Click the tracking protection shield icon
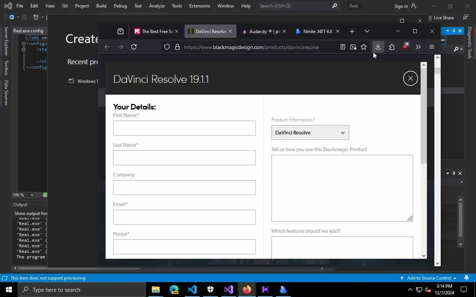This screenshot has width=476, height=297. [x=167, y=47]
